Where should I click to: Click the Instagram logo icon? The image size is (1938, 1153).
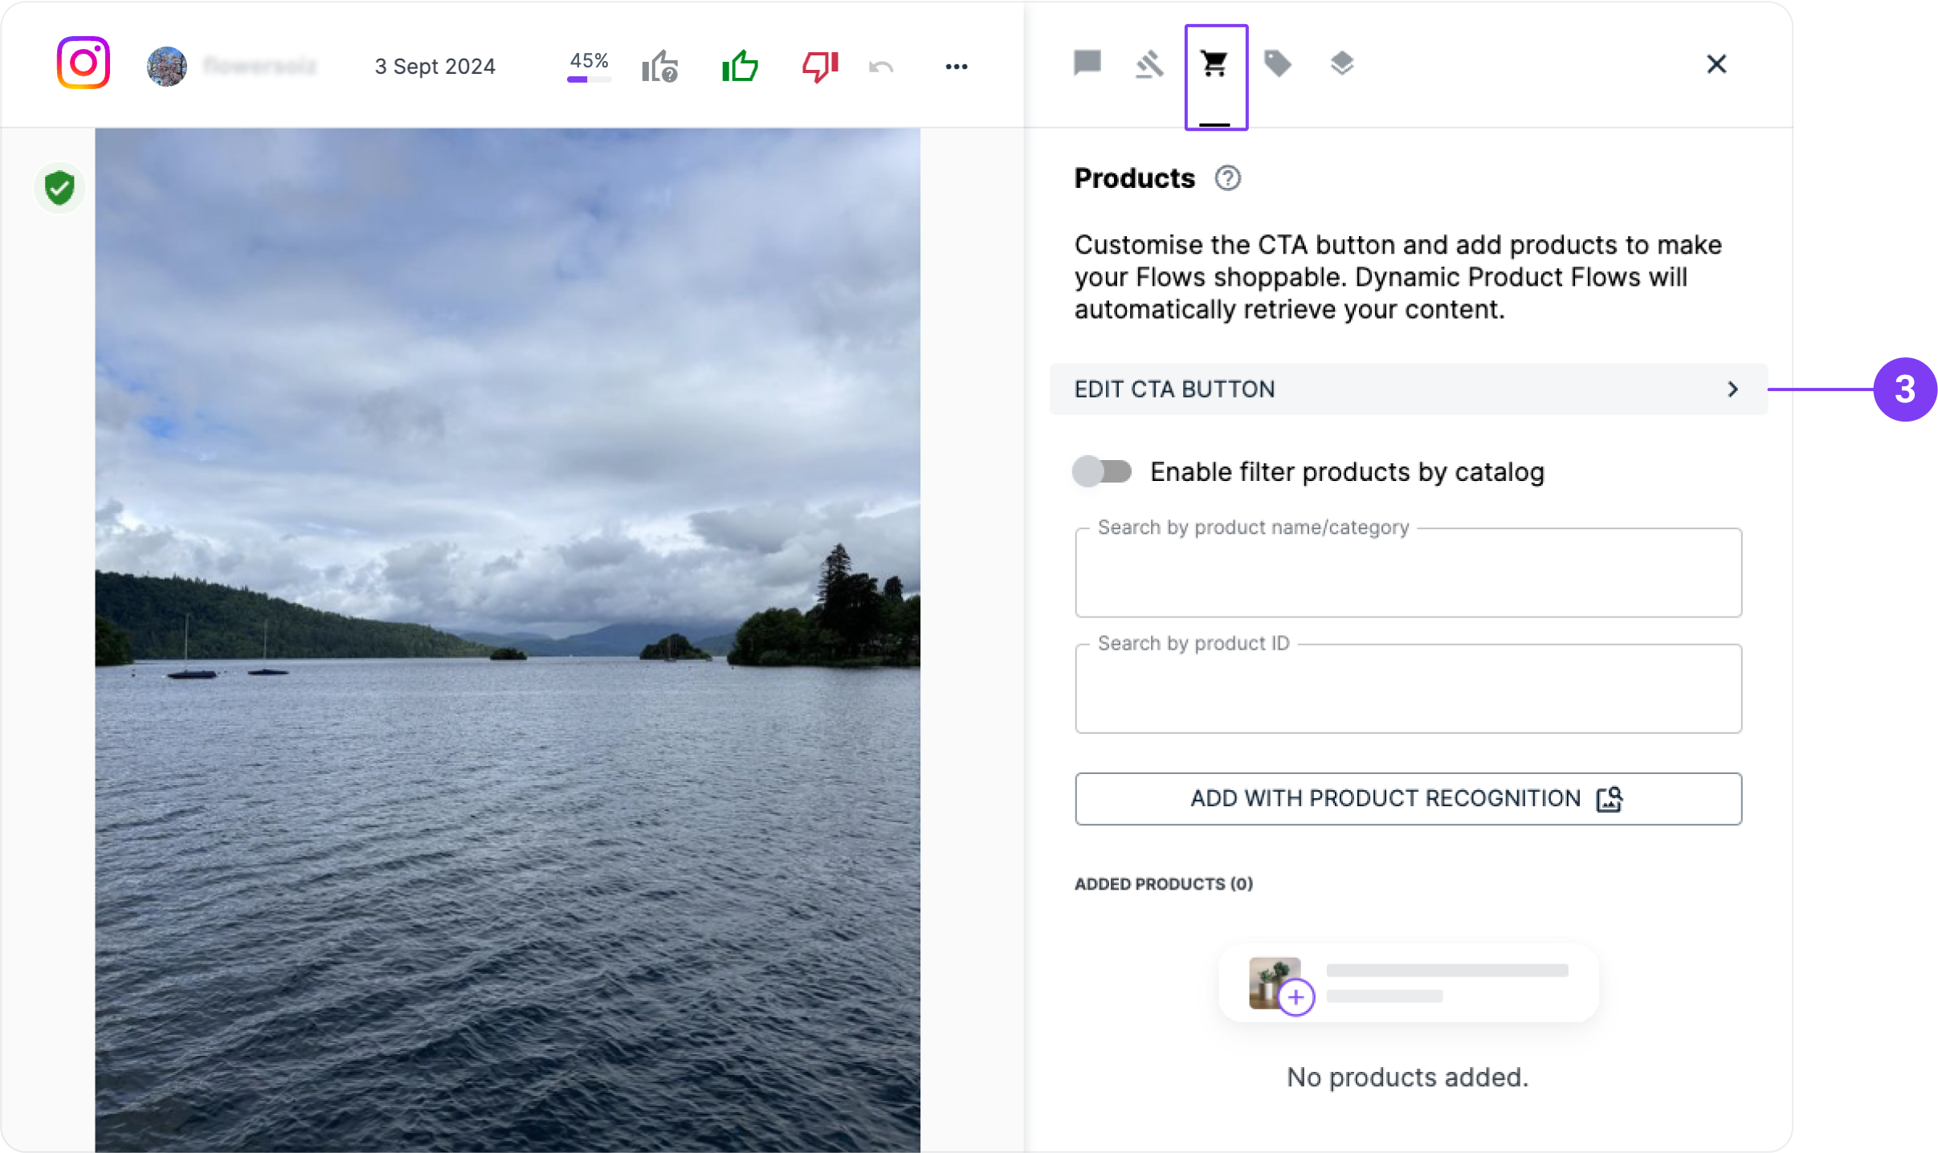pos(84,63)
